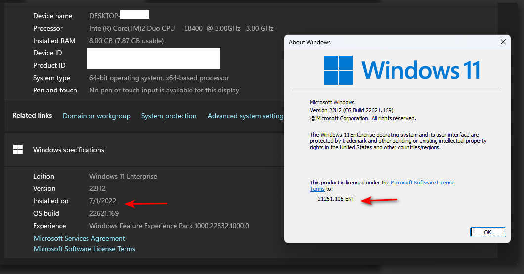The image size is (524, 274).
Task: Click the Device name label
Action: [x=52, y=16]
